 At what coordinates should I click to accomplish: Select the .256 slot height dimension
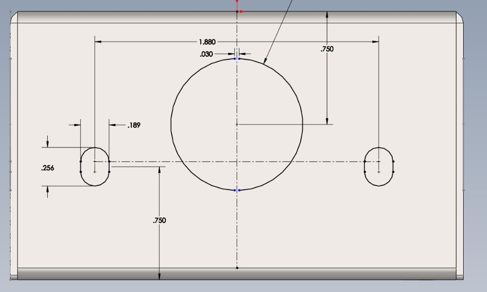[48, 168]
